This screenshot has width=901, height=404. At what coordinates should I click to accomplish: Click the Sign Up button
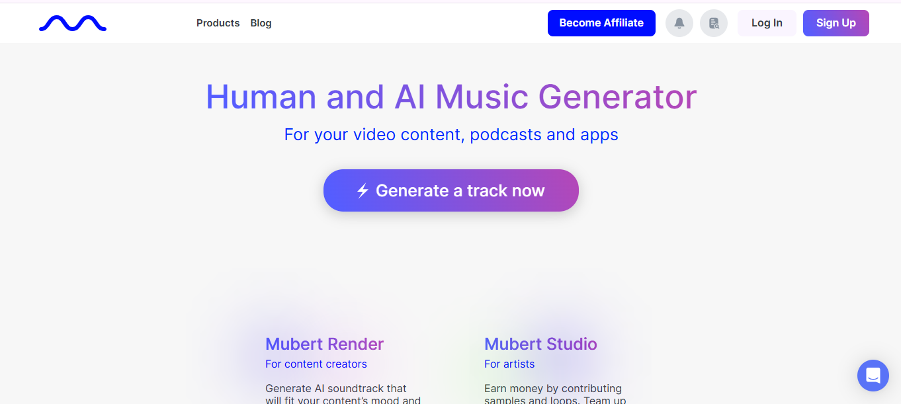coord(836,23)
